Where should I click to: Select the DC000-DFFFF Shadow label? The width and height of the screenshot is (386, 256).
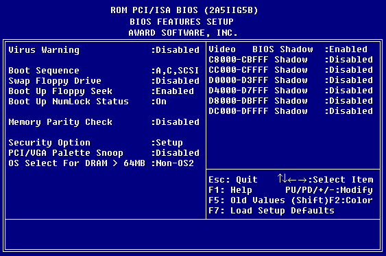258,111
